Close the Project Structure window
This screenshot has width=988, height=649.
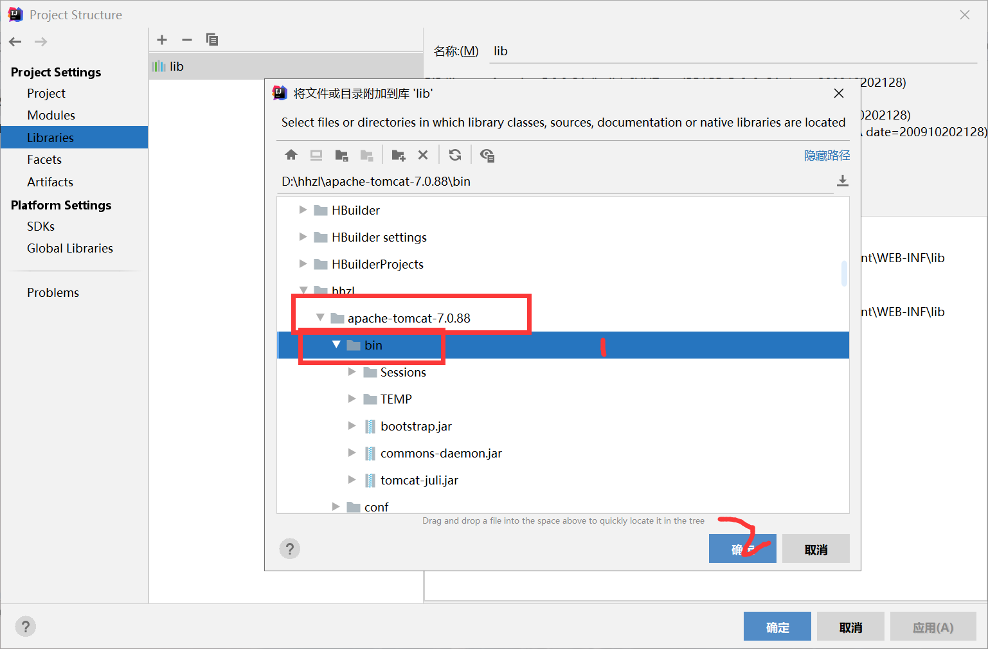click(965, 15)
